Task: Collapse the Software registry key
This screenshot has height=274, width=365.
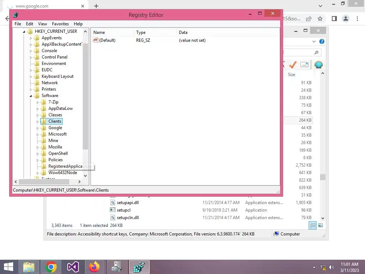Action: point(31,96)
